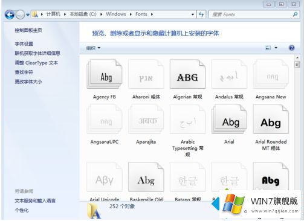
Task: Select the Aharoni 粗体 font icon
Action: (x=146, y=74)
